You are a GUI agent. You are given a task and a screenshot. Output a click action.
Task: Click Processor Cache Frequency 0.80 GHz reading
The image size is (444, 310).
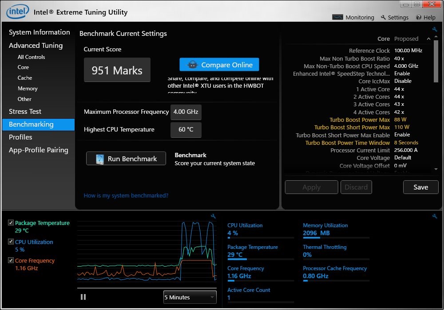click(x=315, y=276)
